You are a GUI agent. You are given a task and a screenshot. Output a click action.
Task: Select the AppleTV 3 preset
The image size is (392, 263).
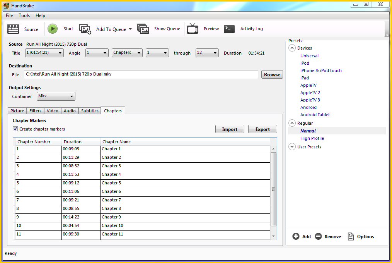310,100
